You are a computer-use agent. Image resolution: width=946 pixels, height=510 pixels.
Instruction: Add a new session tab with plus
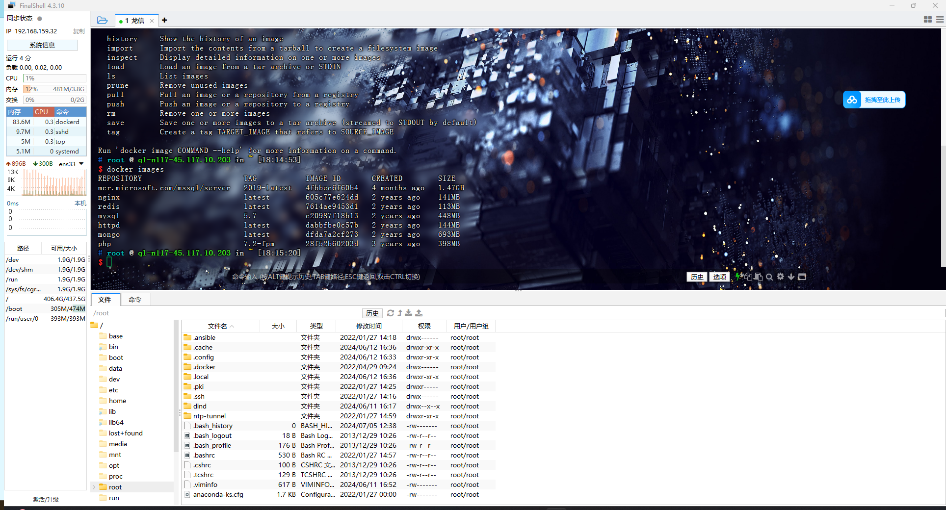(164, 20)
